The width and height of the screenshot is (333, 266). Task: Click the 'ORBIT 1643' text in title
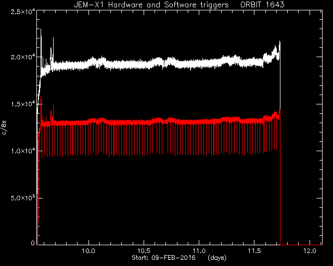click(262, 5)
